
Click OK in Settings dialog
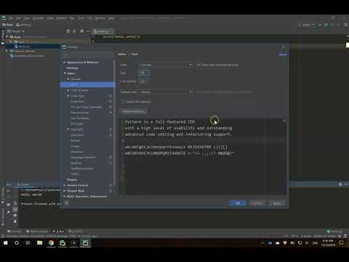[238, 203]
